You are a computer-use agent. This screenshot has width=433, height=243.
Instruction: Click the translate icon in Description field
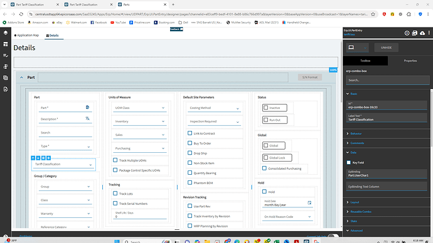(87, 118)
